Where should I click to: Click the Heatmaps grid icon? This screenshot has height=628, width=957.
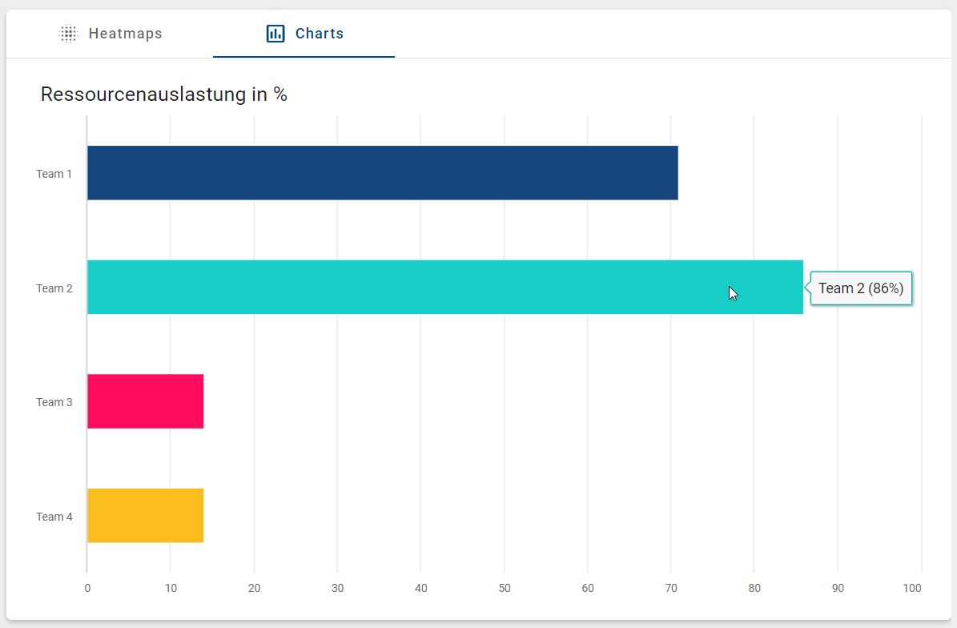click(68, 33)
